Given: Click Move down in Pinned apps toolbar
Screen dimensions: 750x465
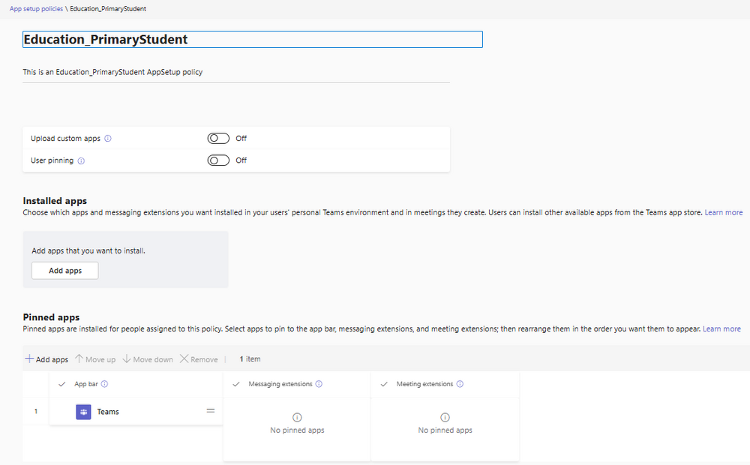Looking at the screenshot, I should tap(148, 359).
